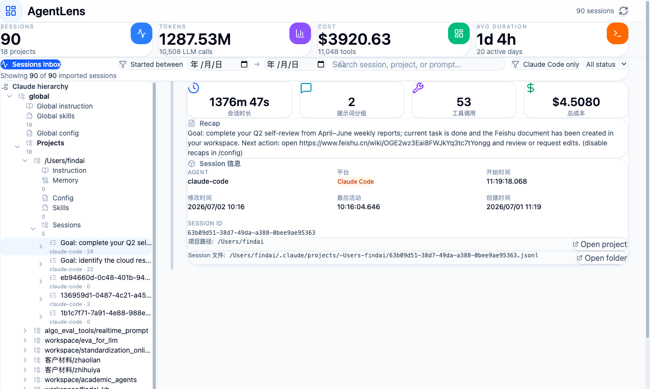
Task: Click the Recap document icon
Action: [x=192, y=123]
